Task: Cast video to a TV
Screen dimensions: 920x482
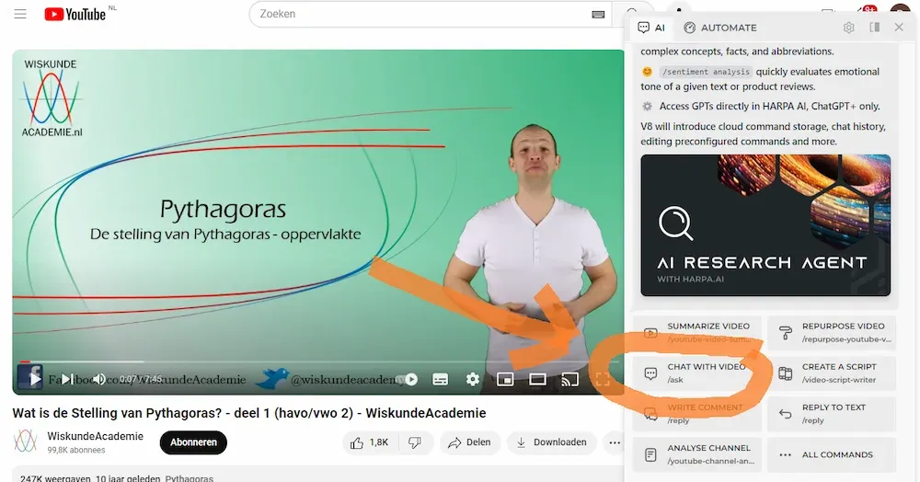Action: [569, 379]
